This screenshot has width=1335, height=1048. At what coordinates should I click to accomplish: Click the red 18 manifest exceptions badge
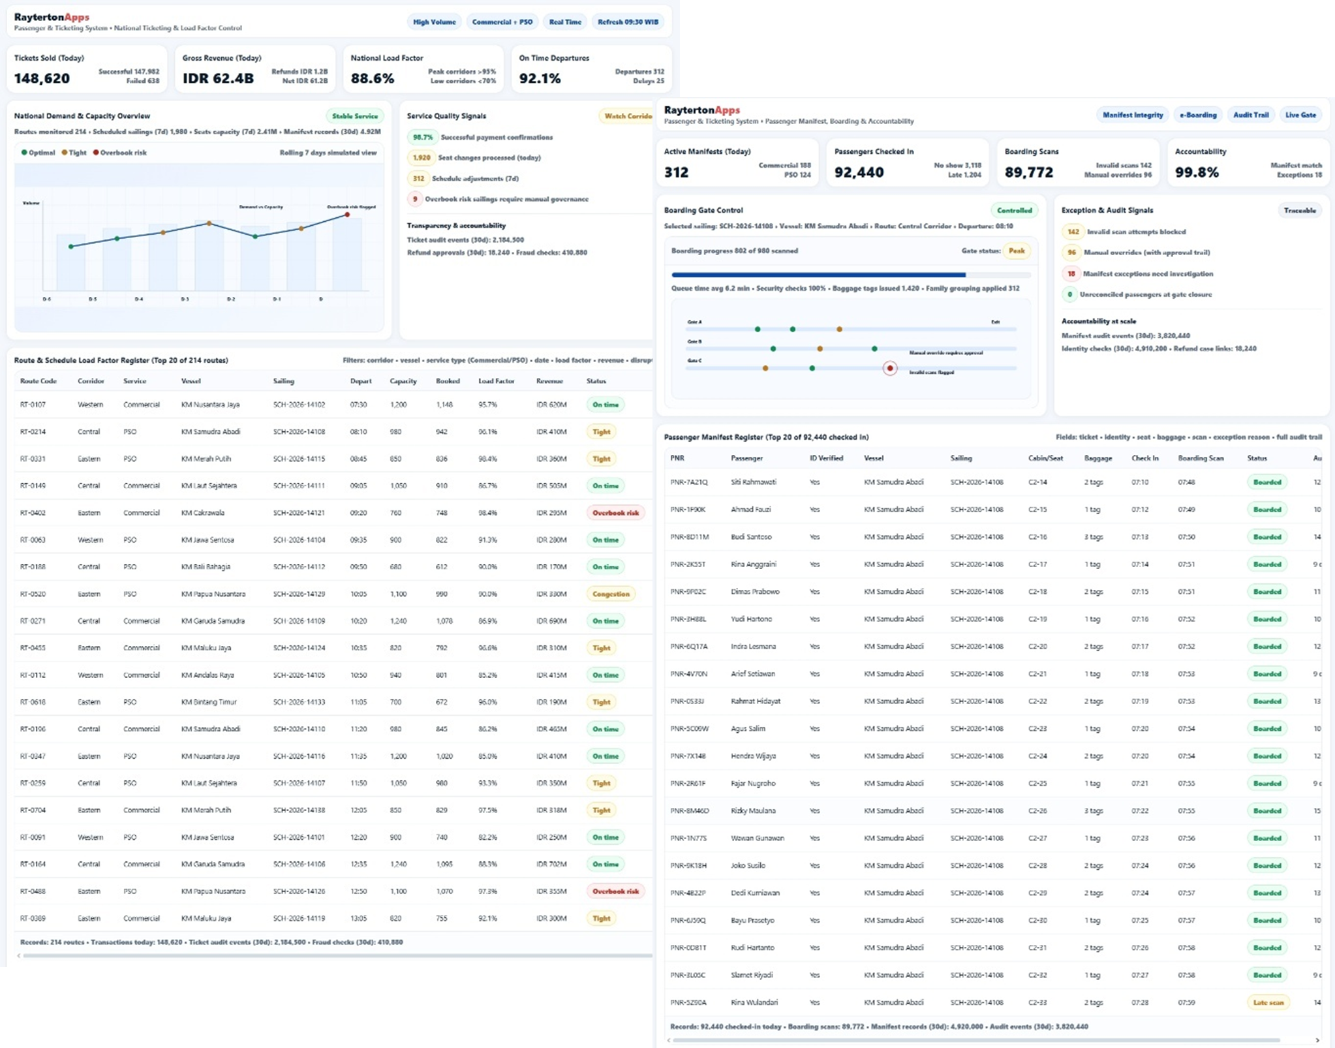tap(1071, 273)
